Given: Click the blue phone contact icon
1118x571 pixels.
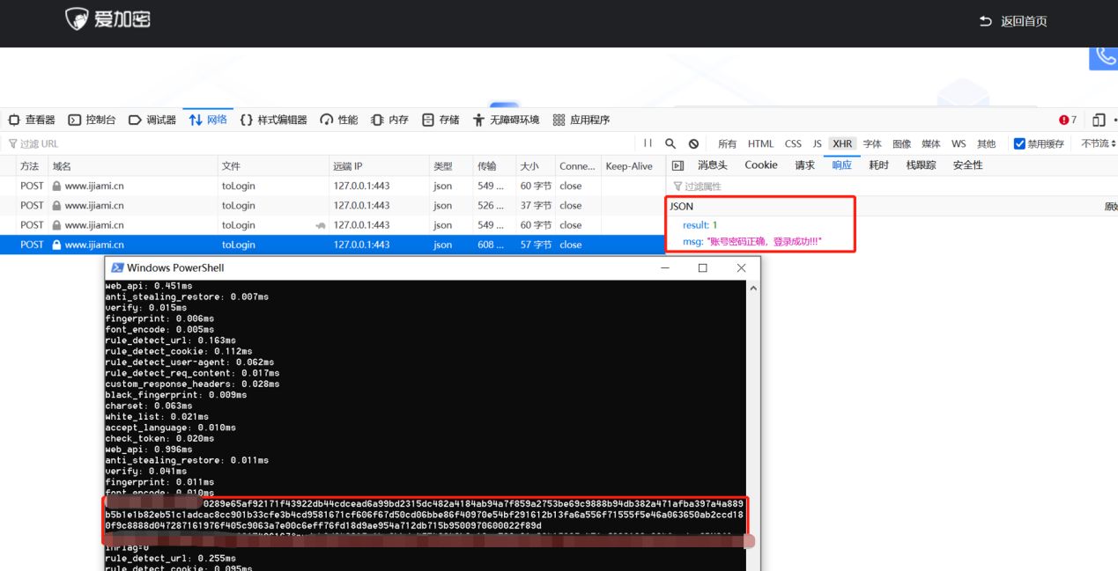Looking at the screenshot, I should [1105, 56].
